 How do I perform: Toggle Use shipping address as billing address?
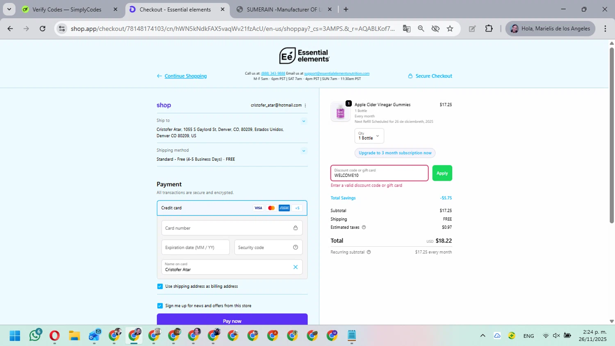[x=160, y=286]
